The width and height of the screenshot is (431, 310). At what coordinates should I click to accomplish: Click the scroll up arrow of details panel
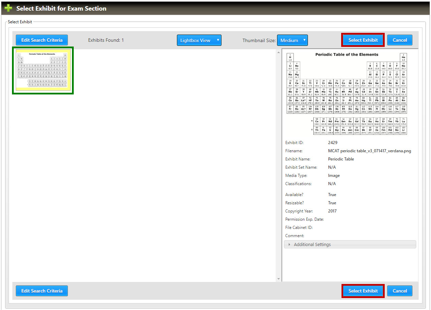click(278, 52)
